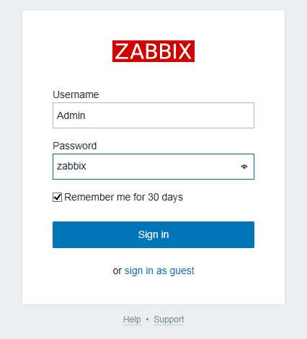Click the checkmark inside the Remember me box
This screenshot has width=307, height=339.
[57, 198]
